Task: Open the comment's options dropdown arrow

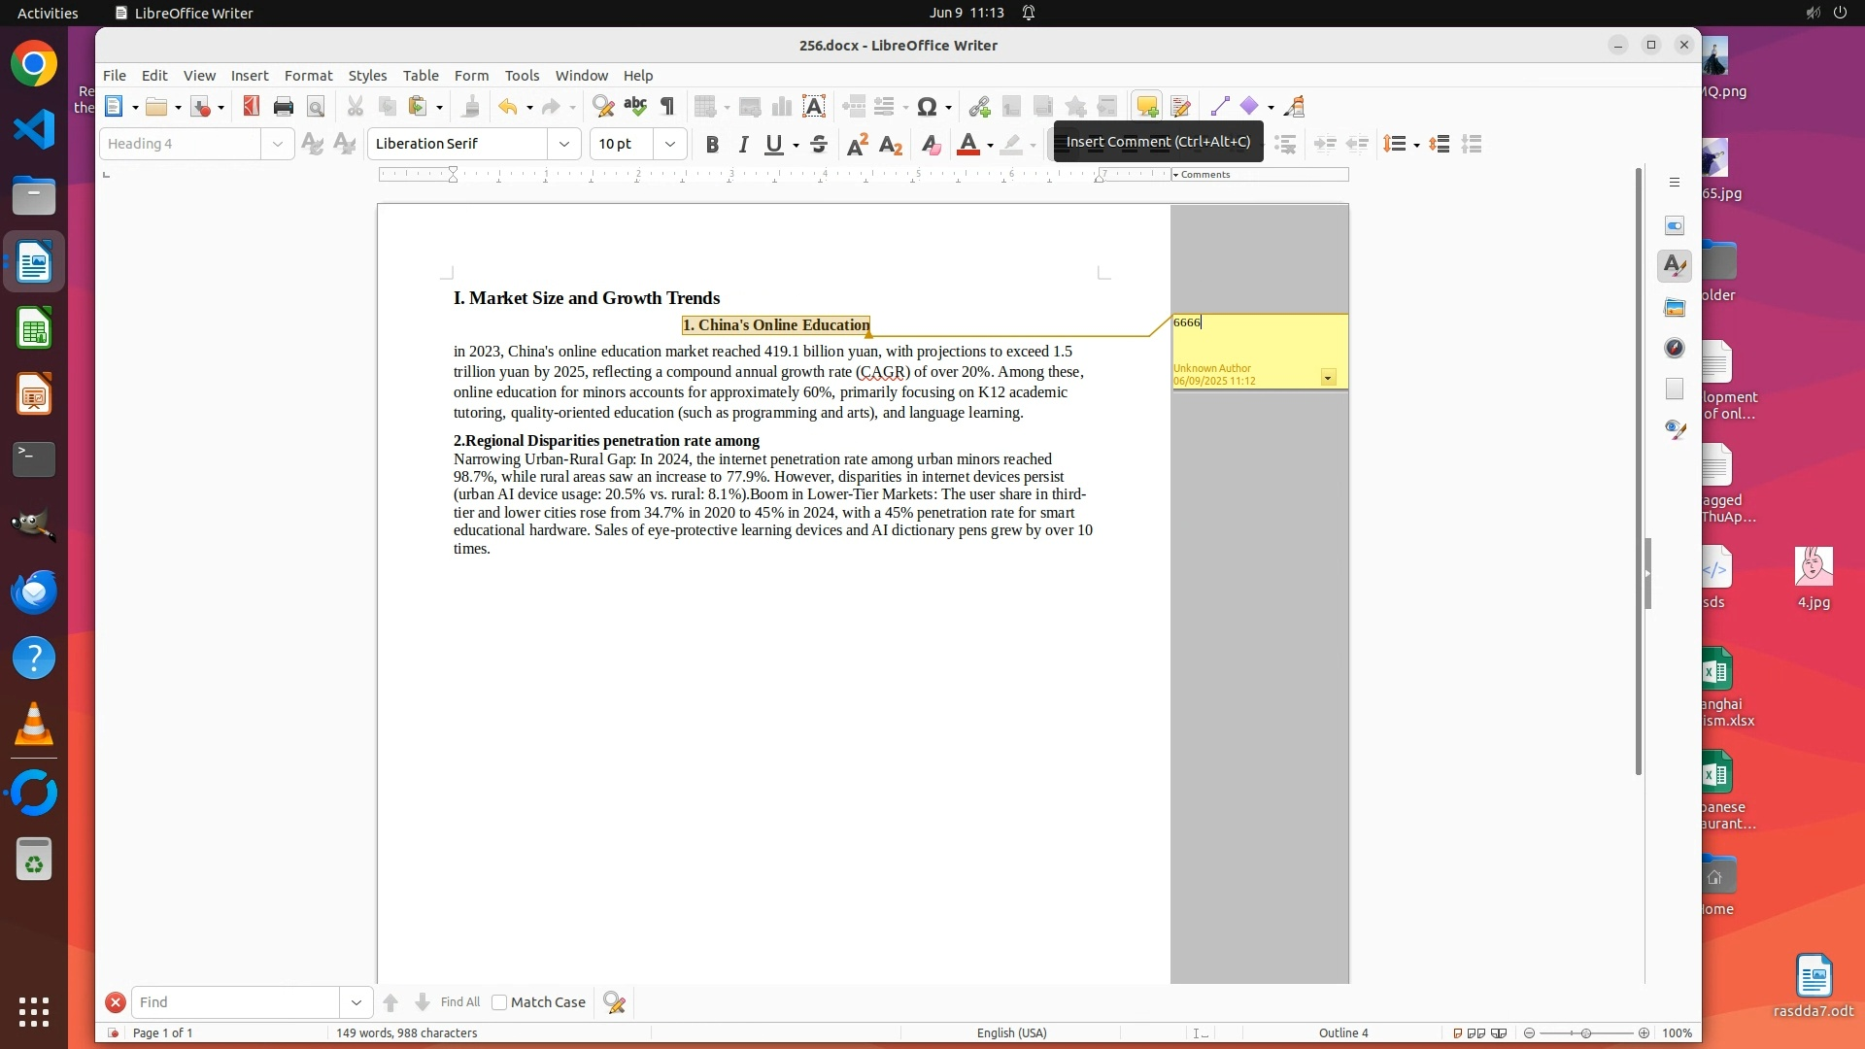Action: click(1328, 378)
